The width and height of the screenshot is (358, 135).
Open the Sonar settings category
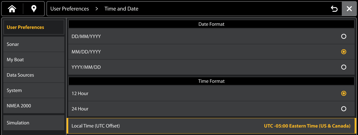pyautogui.click(x=34, y=44)
